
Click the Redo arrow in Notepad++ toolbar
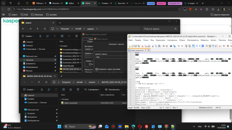click(167, 46)
